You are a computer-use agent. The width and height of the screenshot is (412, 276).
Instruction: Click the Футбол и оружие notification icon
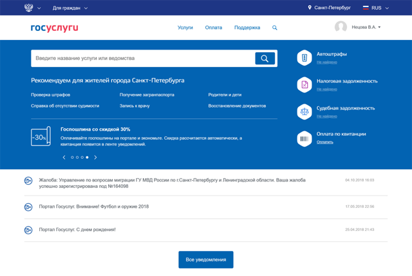[x=28, y=207]
